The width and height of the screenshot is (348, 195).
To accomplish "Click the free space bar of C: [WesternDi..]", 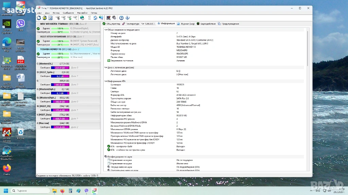I will [x=60, y=68].
